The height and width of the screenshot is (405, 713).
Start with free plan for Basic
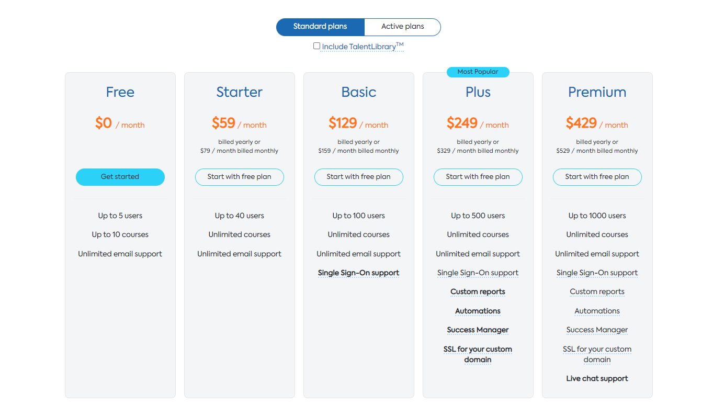tap(358, 177)
